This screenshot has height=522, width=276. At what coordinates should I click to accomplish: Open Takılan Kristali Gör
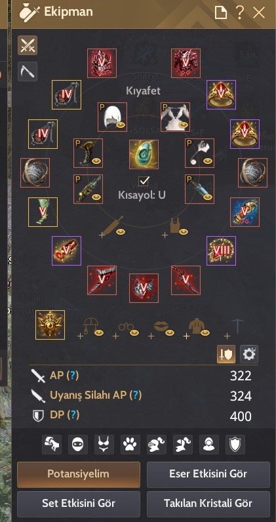coord(208,504)
